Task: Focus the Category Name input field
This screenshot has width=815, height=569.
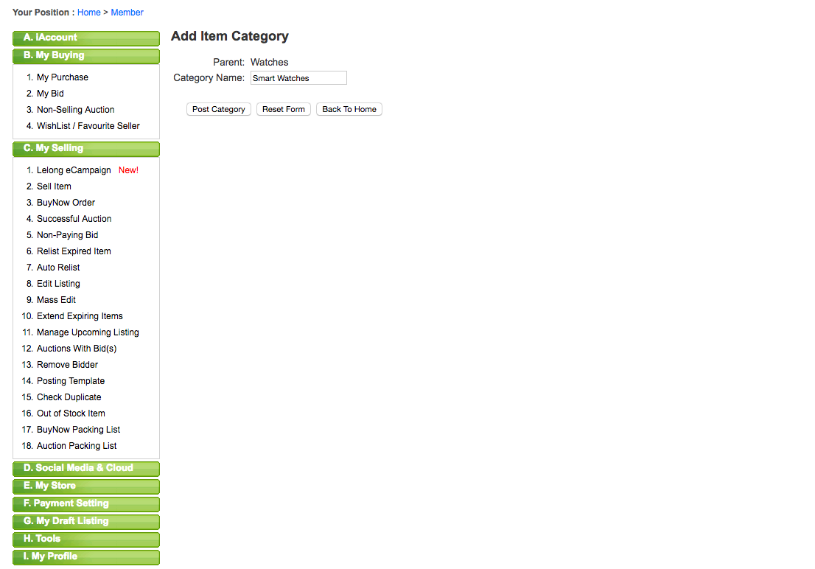Action: point(298,78)
